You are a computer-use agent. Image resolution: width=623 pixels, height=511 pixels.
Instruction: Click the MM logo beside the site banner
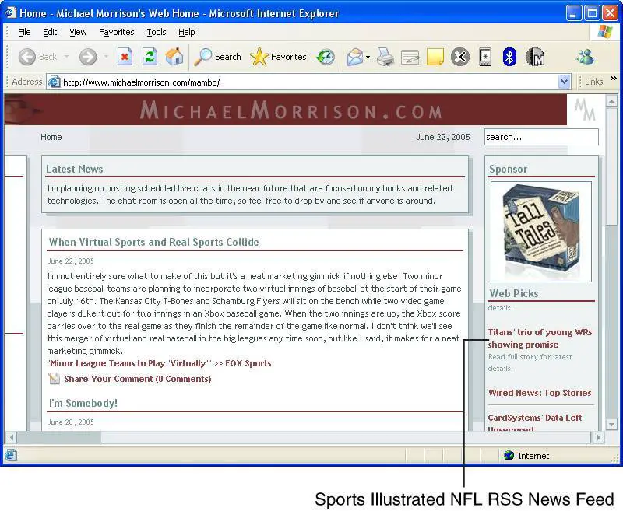(585, 110)
